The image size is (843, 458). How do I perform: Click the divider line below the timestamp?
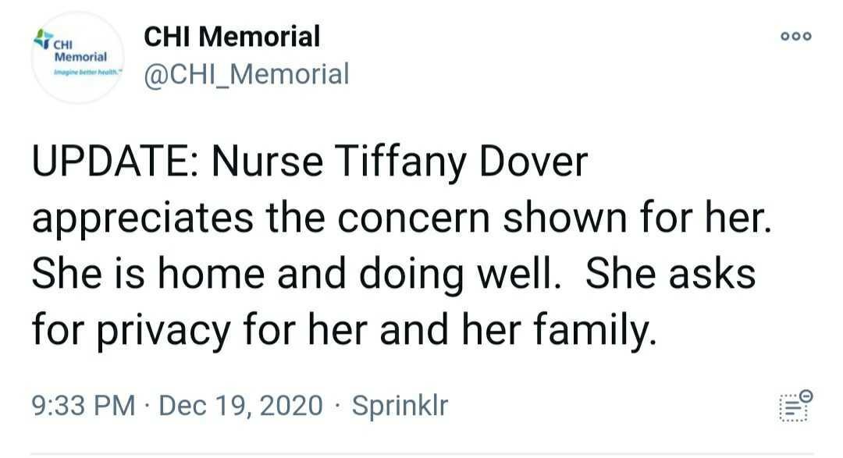422,454
